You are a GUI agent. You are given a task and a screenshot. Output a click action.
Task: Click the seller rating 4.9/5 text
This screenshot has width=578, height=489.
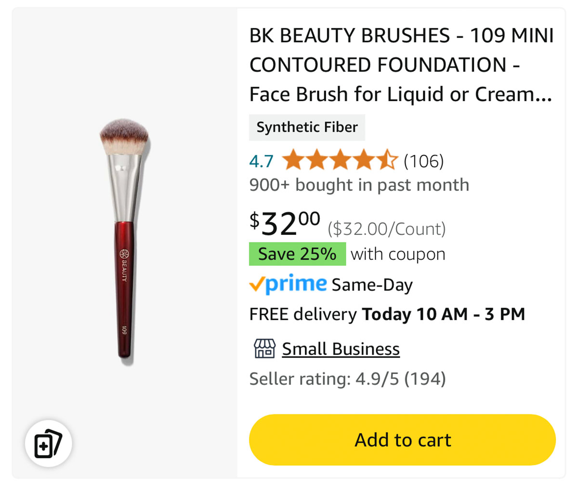[347, 379]
